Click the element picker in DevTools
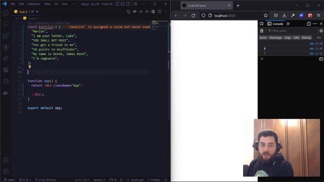 tap(262, 24)
